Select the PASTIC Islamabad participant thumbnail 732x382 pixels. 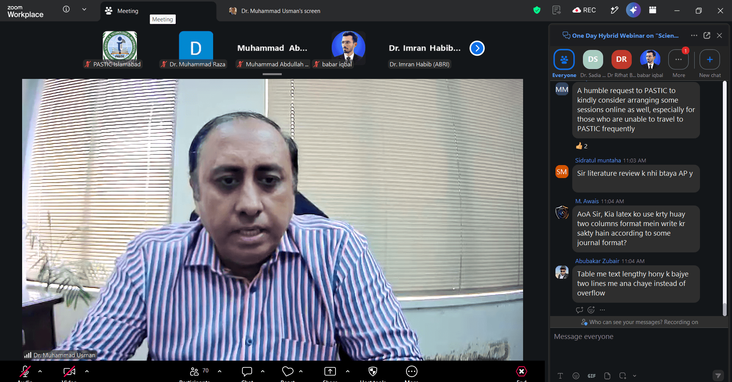pos(120,47)
